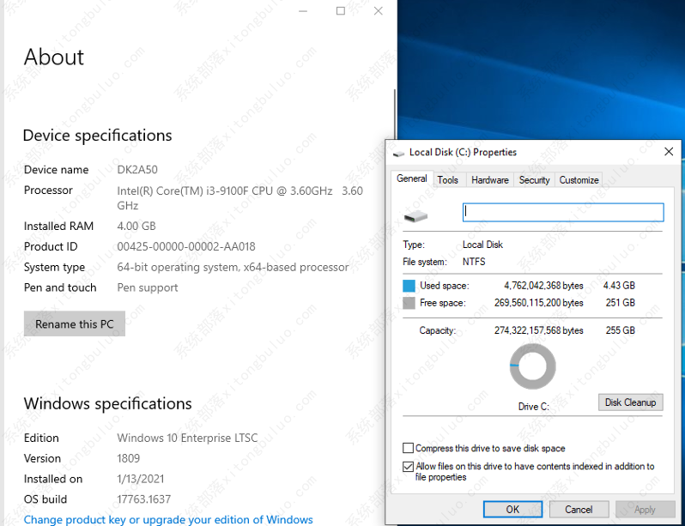Maximize the About settings window

(341, 11)
